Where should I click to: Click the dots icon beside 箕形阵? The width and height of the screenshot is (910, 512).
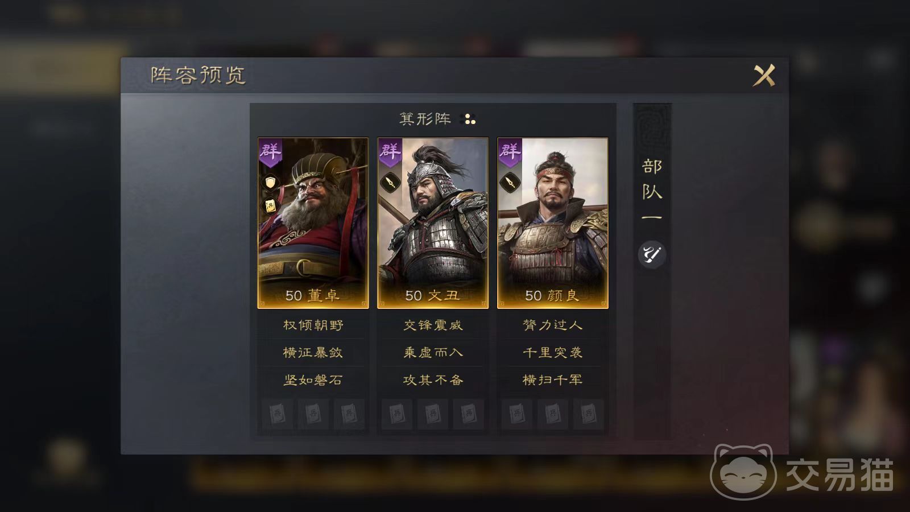tap(469, 119)
